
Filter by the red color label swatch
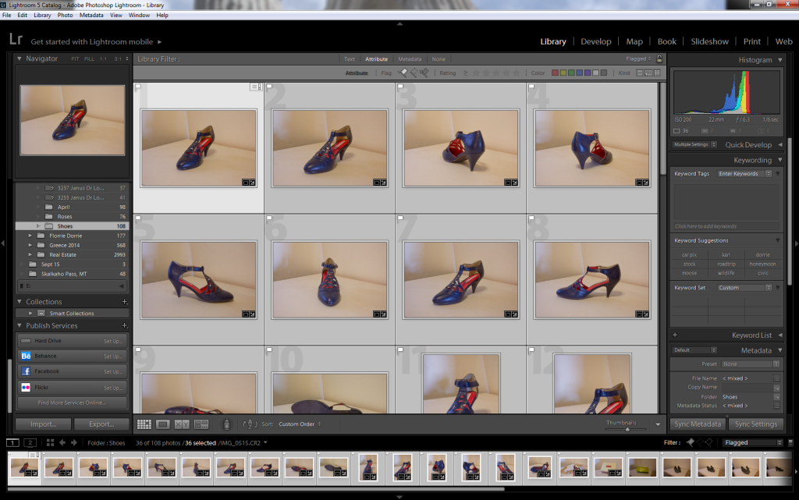pos(556,73)
